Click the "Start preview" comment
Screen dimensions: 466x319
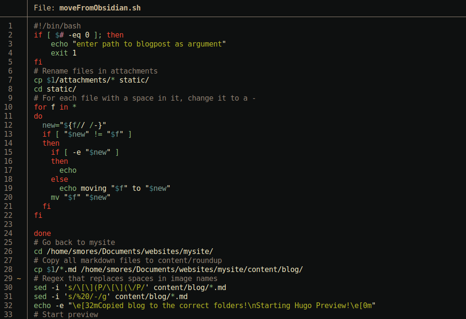coord(66,315)
